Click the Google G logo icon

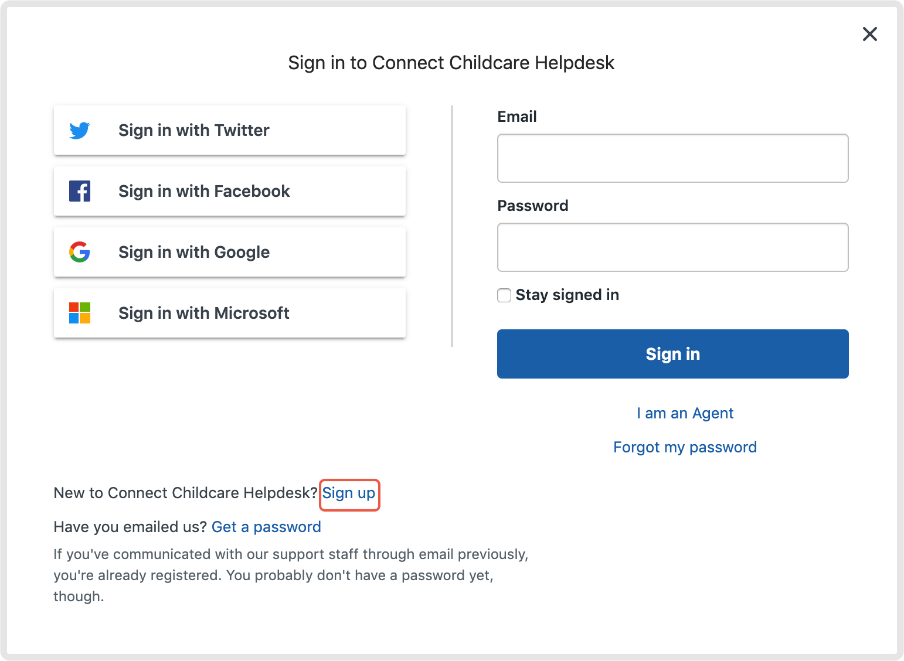80,252
